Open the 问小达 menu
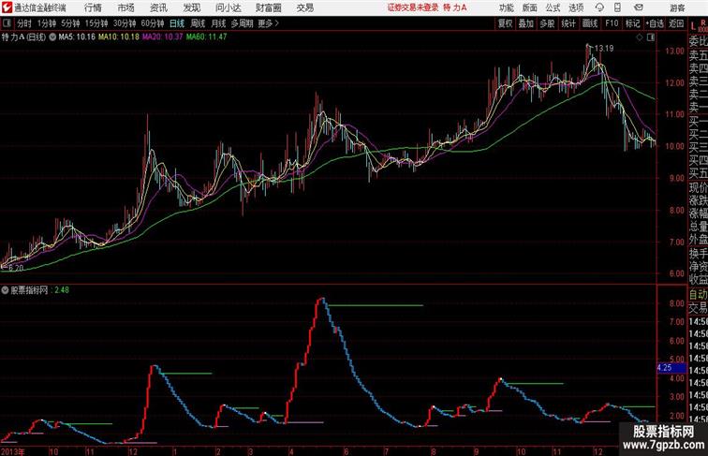The image size is (708, 456). click(228, 7)
